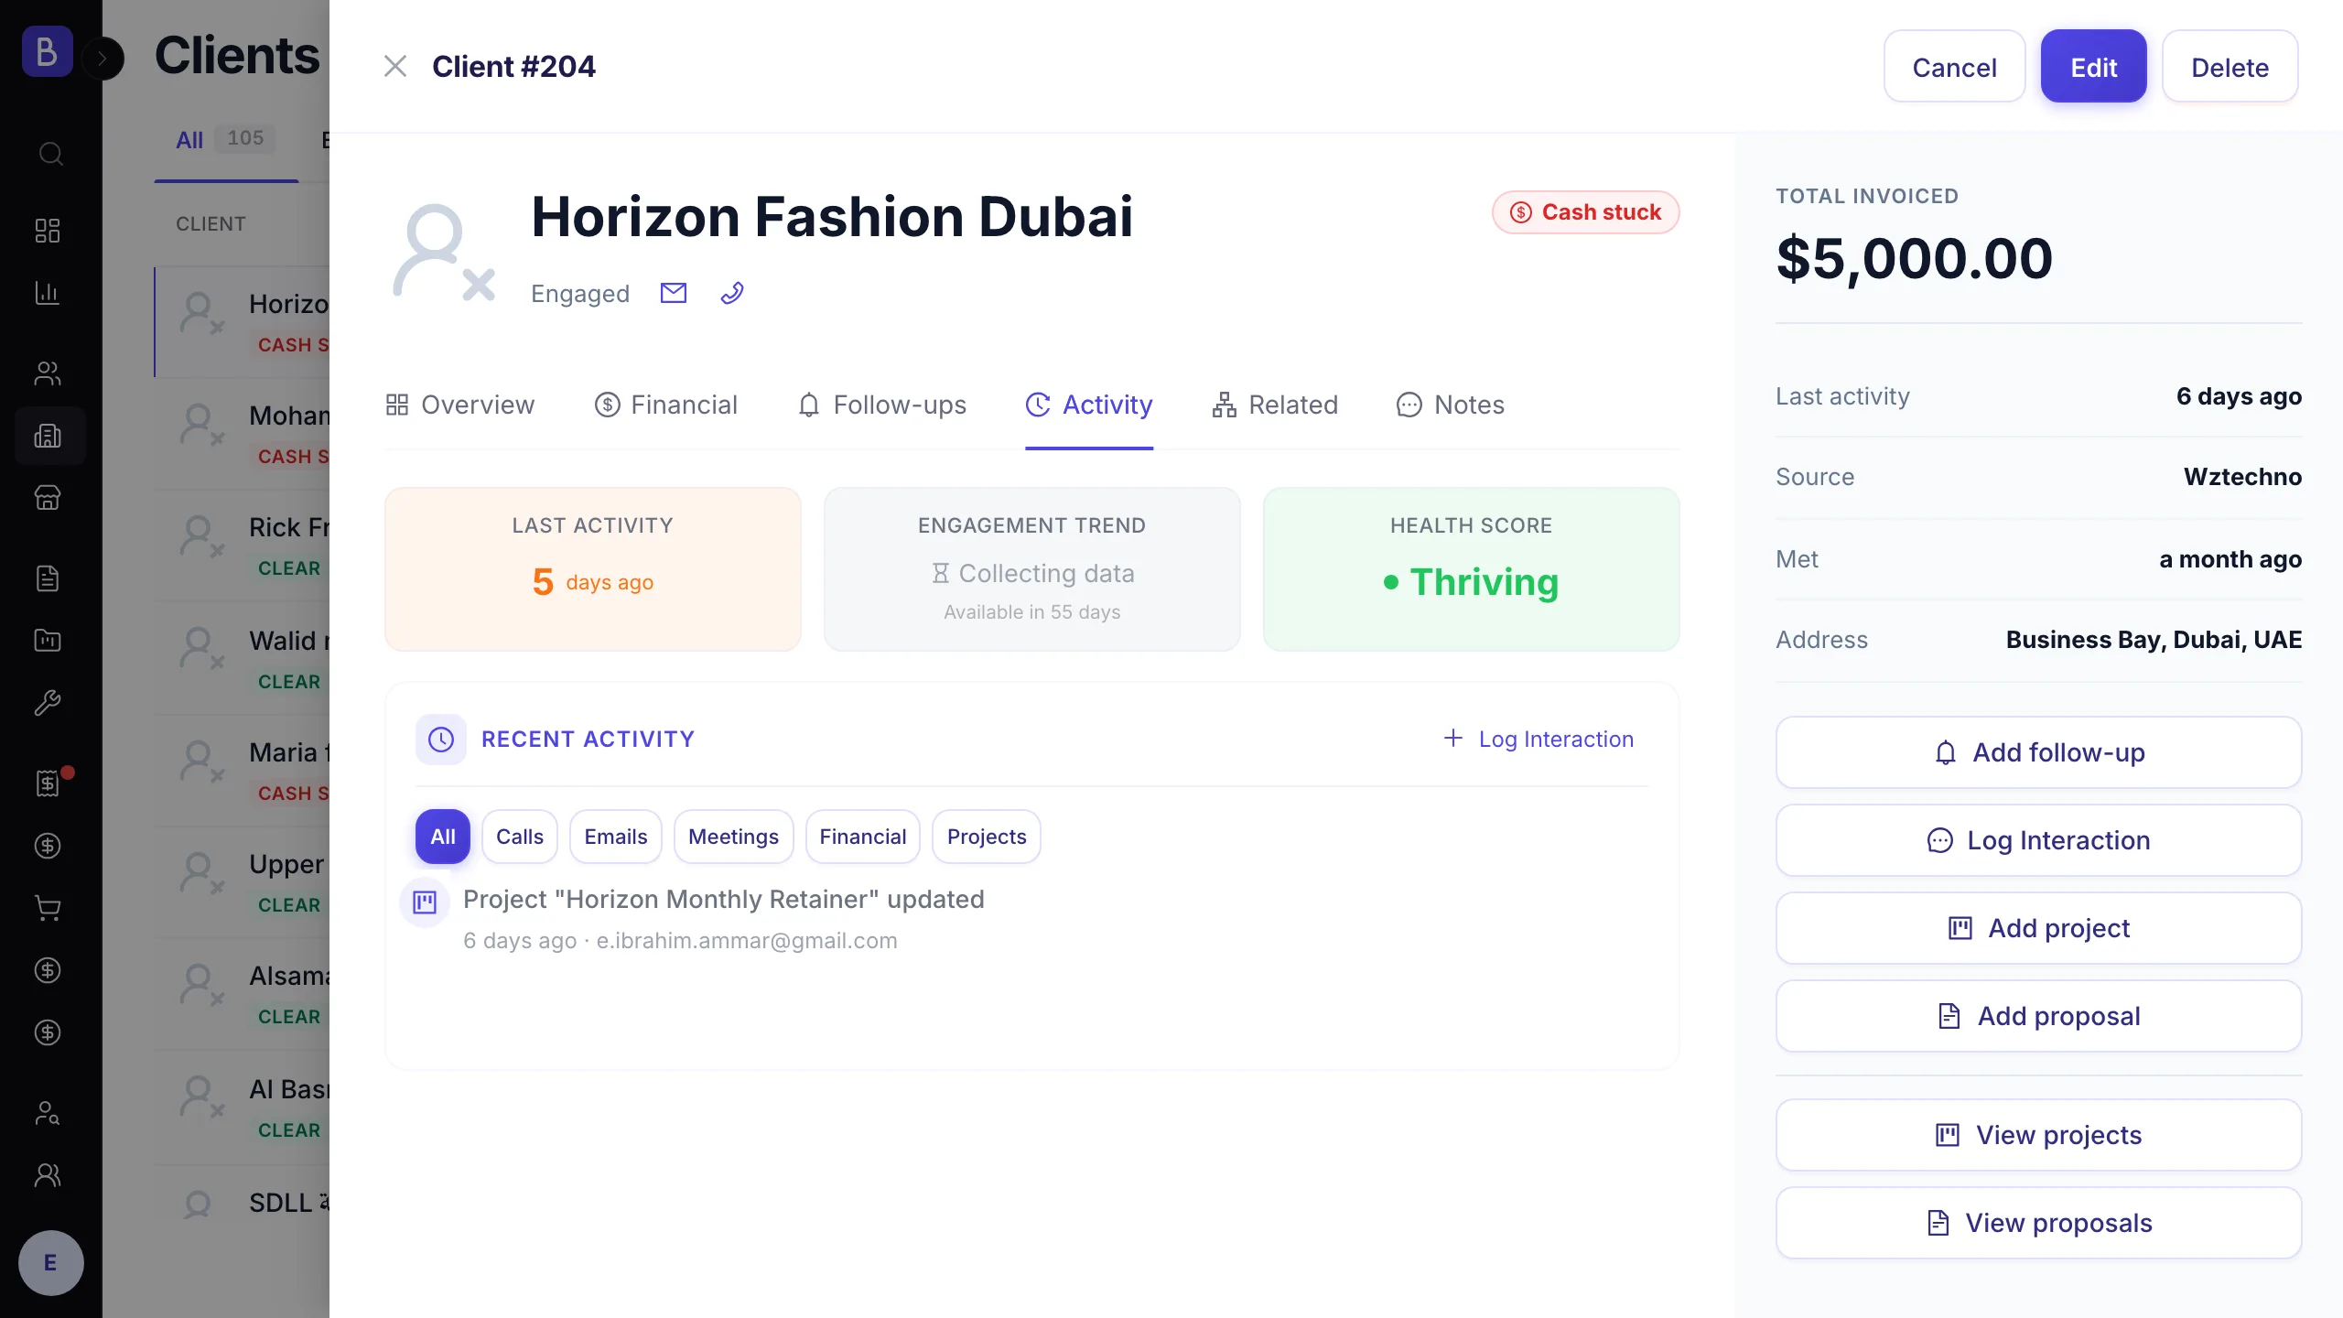The image size is (2343, 1318).
Task: Click the Log Interaction button in right panel
Action: coord(2038,840)
